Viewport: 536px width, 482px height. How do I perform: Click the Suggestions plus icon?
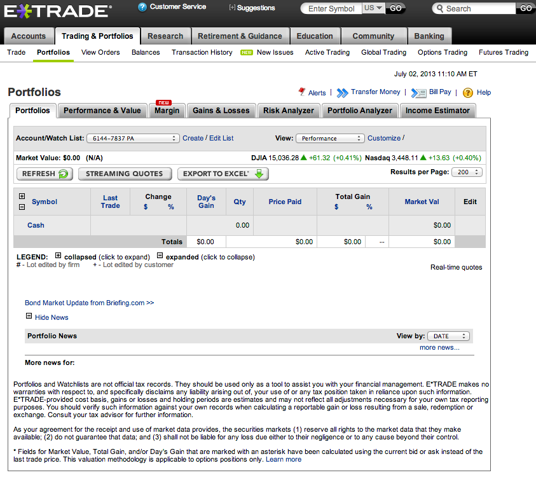coord(232,8)
